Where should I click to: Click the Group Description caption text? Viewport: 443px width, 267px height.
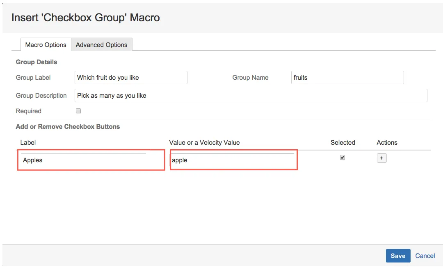point(41,96)
